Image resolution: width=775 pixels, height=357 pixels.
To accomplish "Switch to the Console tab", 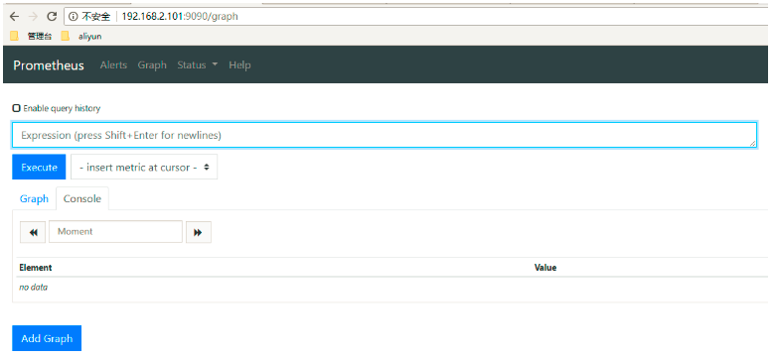I will [82, 198].
